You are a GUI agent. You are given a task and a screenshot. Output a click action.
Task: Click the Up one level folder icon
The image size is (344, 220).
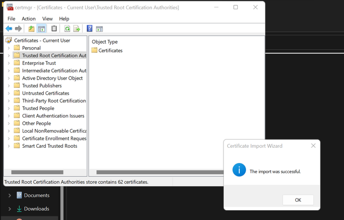[x=31, y=28]
